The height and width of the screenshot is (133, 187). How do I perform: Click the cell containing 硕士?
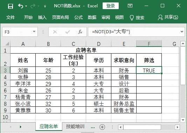(x=98, y=104)
